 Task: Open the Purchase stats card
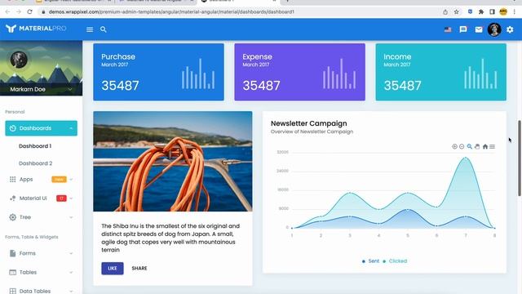[158, 72]
